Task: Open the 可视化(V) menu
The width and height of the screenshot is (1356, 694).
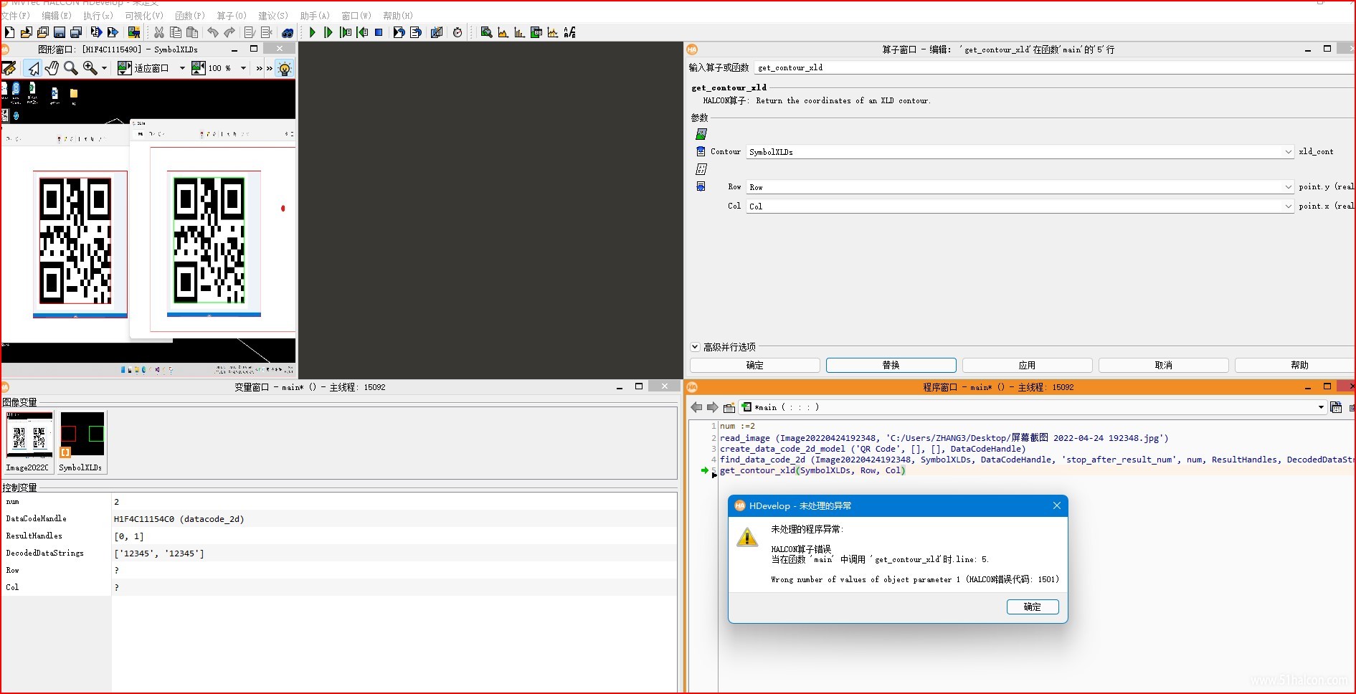Action: (x=144, y=15)
